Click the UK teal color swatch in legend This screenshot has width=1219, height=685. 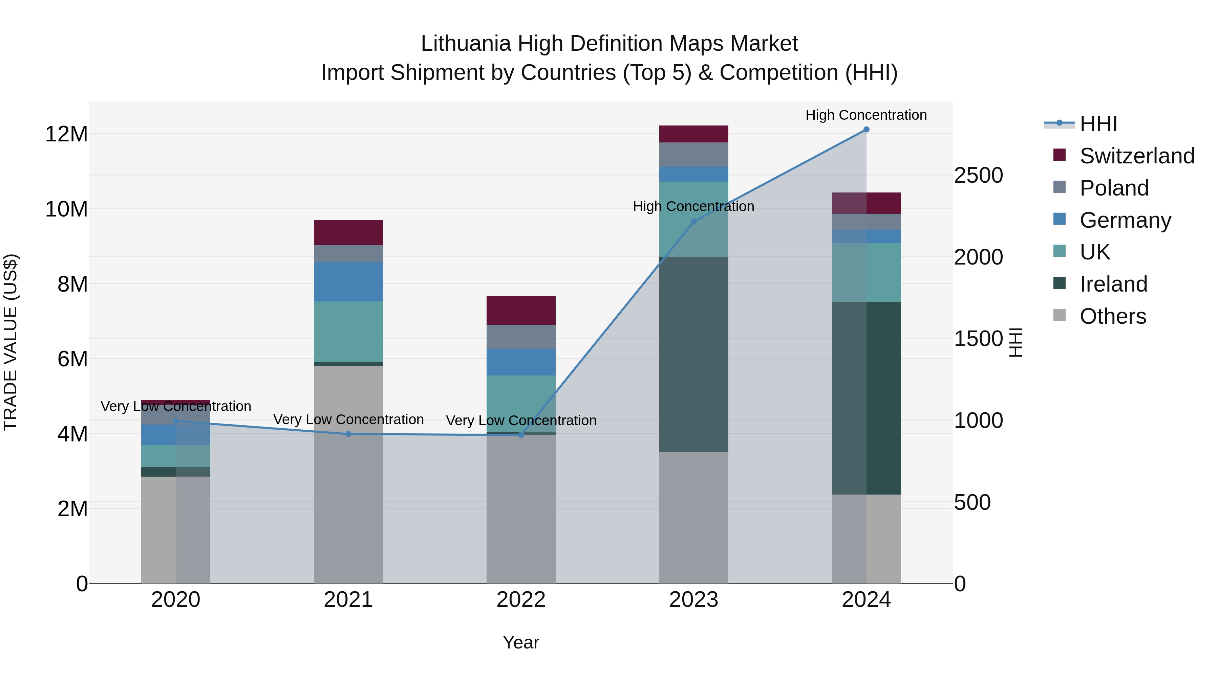(1060, 251)
